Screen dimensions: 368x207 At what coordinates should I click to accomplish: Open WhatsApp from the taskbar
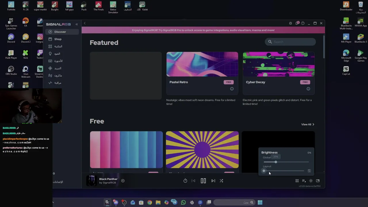pos(183,202)
